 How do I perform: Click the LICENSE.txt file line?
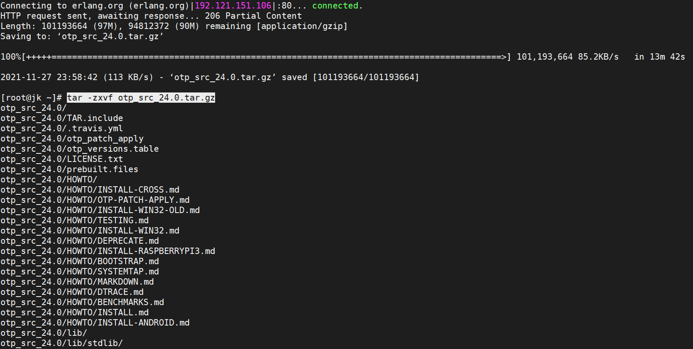point(62,159)
